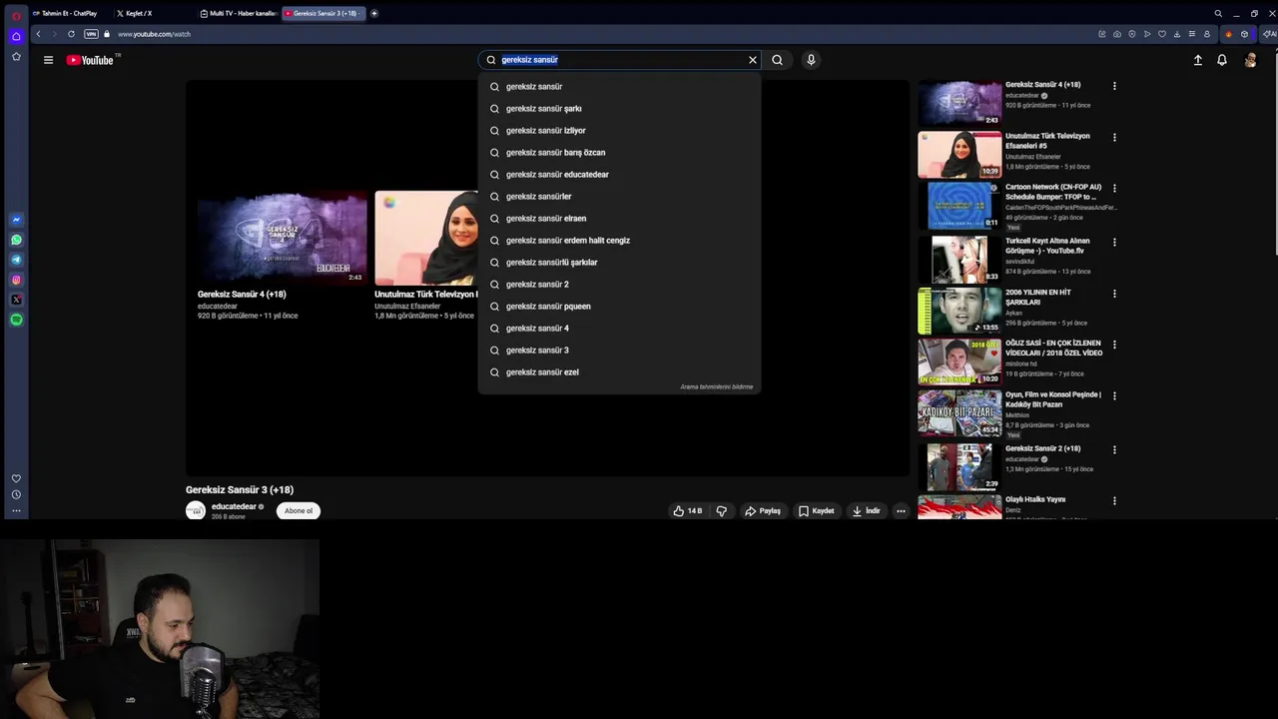Viewport: 1278px width, 719px height.
Task: Open options for Cartoon Network Schedule Bumper video
Action: point(1114,188)
